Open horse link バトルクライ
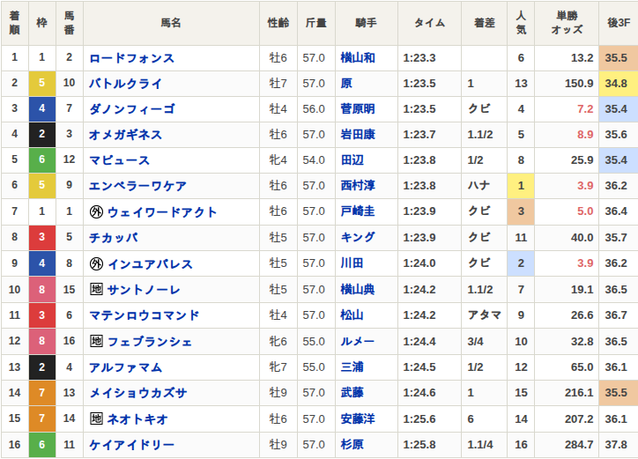The image size is (638, 459). pyautogui.click(x=125, y=84)
